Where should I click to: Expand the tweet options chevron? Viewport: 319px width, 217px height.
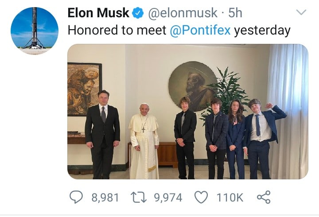(301, 12)
